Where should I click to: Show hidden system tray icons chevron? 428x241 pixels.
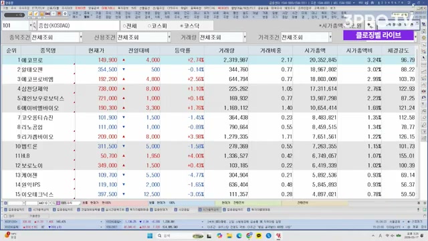[373, 236]
